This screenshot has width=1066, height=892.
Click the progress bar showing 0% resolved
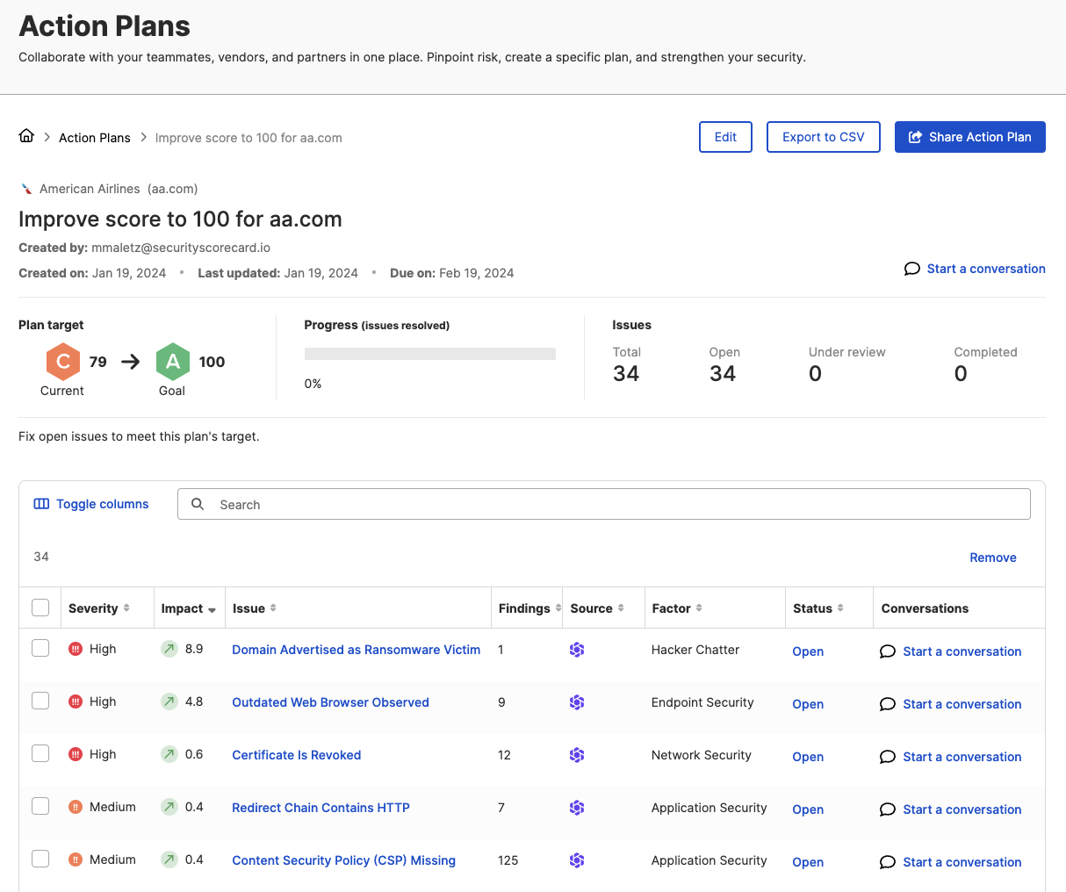click(x=429, y=353)
